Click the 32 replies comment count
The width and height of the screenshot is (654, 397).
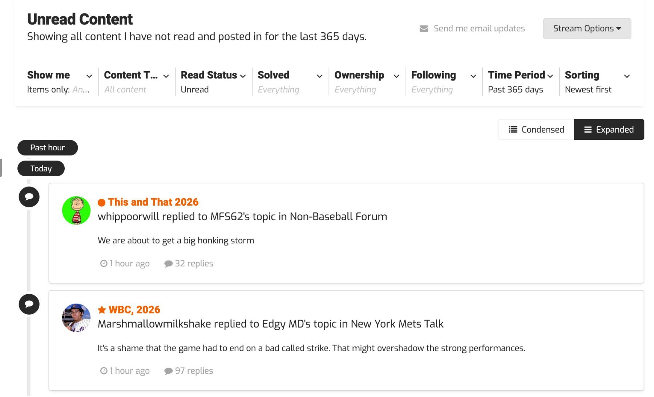(x=189, y=263)
